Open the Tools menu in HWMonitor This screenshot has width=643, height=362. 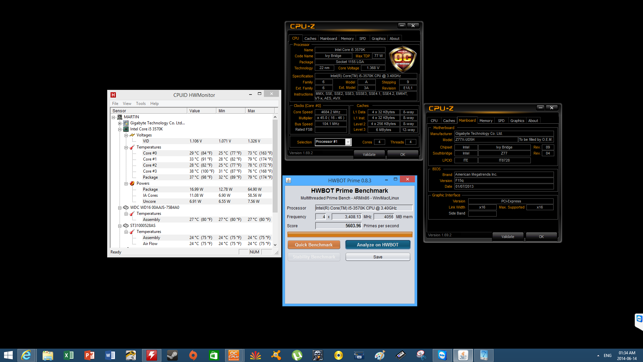141,104
